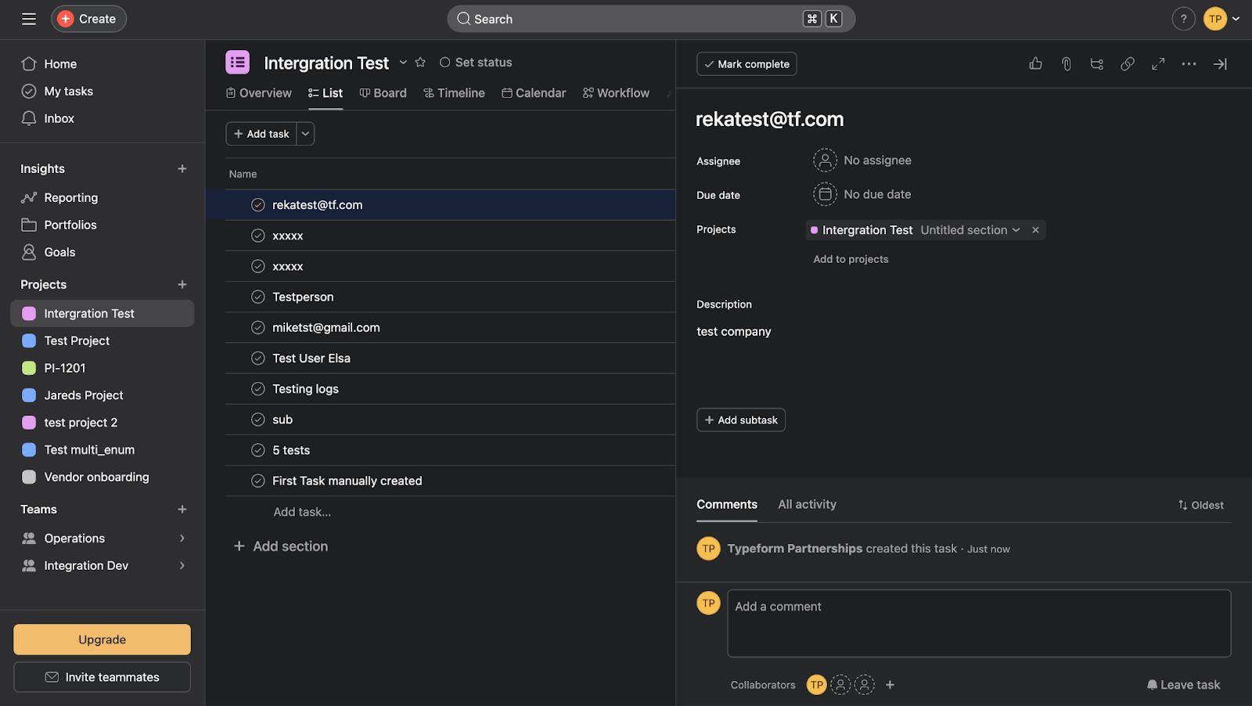Click the PI-1201 project color swatch
The width and height of the screenshot is (1252, 706).
(x=29, y=368)
